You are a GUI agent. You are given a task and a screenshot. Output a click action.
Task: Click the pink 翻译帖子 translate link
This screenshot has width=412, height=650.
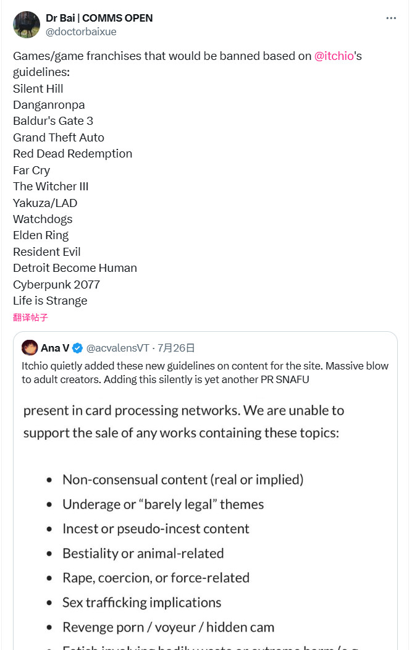pos(30,318)
